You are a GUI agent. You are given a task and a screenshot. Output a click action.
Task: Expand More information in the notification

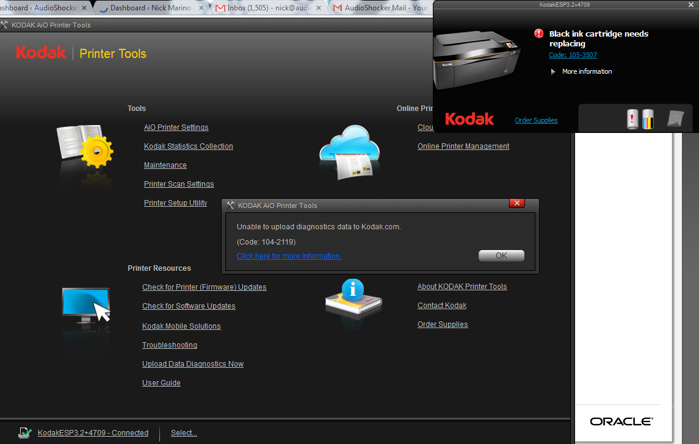coord(582,71)
